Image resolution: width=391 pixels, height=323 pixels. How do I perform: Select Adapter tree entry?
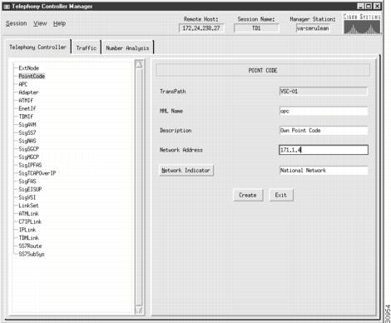[28, 92]
